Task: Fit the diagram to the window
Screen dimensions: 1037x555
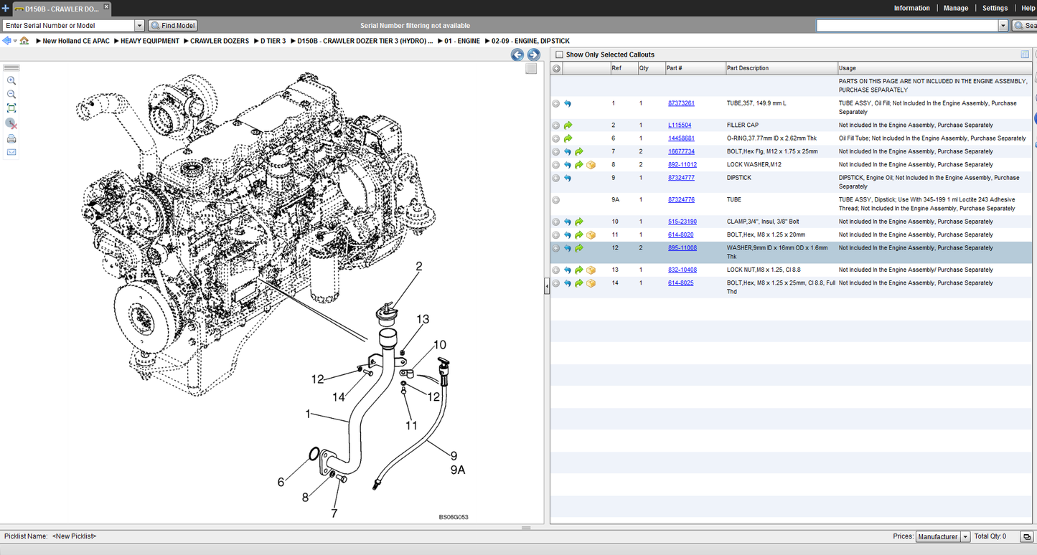Action: pos(11,108)
